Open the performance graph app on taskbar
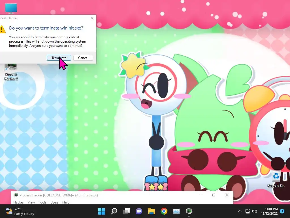This screenshot has height=218, width=290. (176, 211)
